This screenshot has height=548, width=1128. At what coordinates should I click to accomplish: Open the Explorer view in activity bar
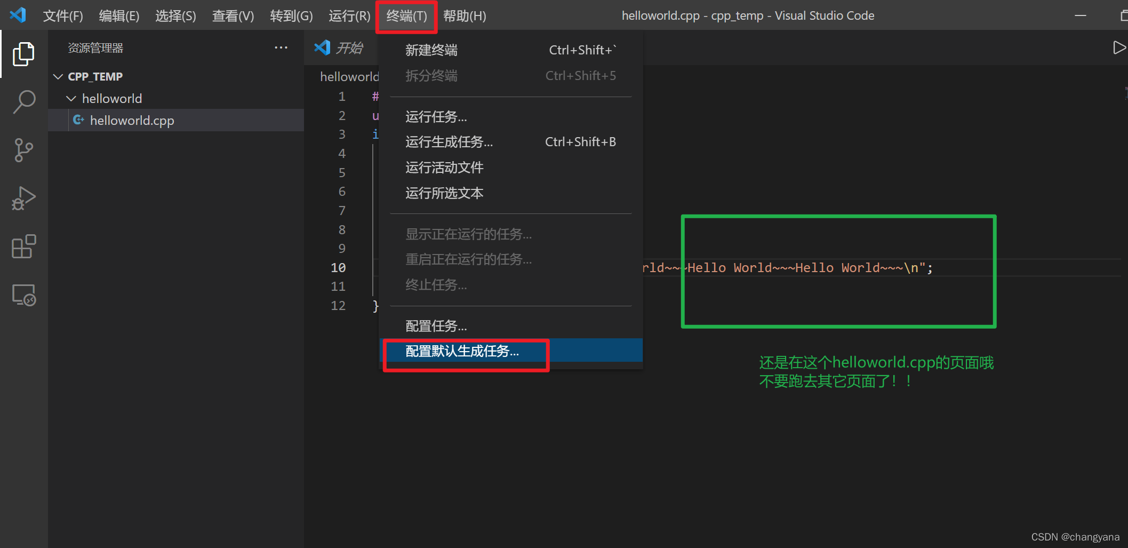pyautogui.click(x=23, y=54)
